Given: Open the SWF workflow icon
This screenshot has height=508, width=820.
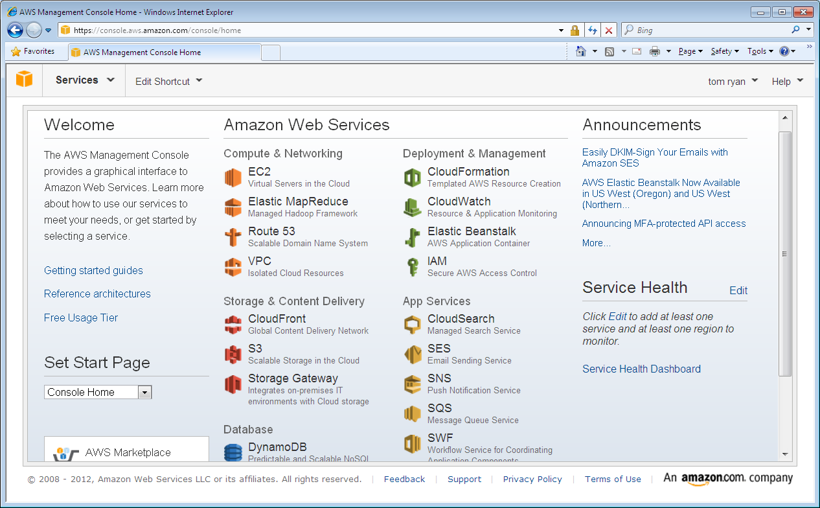Looking at the screenshot, I should pos(413,444).
